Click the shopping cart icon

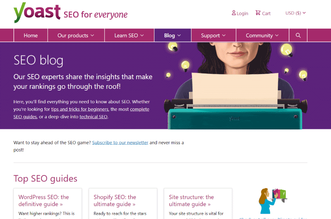pyautogui.click(x=258, y=13)
